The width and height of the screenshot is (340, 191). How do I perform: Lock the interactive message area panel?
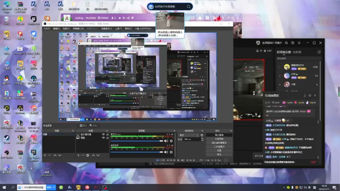[x=305, y=95]
